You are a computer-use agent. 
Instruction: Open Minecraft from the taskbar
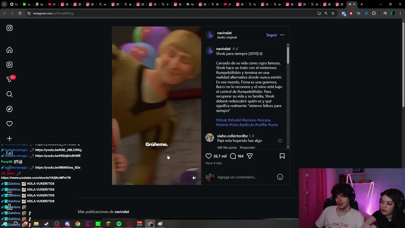click(x=109, y=224)
